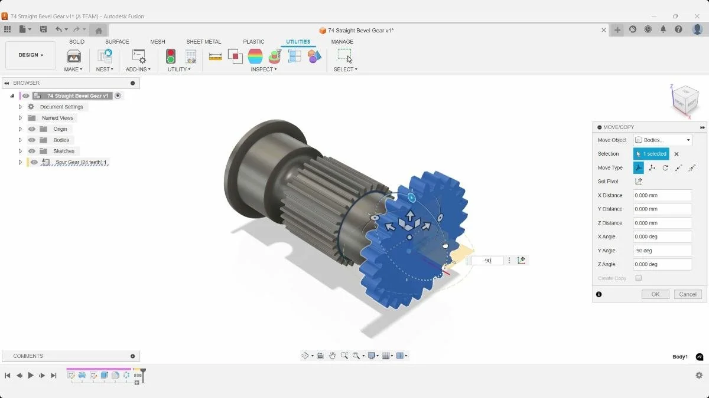Image resolution: width=709 pixels, height=398 pixels.
Task: Toggle visibility of Sketches folder
Action: (32, 151)
